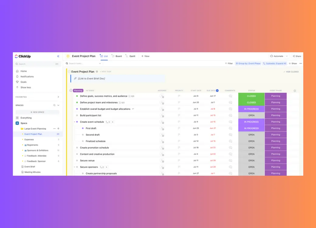Expand the Favorites section
The height and width of the screenshot is (228, 316).
pos(58,97)
